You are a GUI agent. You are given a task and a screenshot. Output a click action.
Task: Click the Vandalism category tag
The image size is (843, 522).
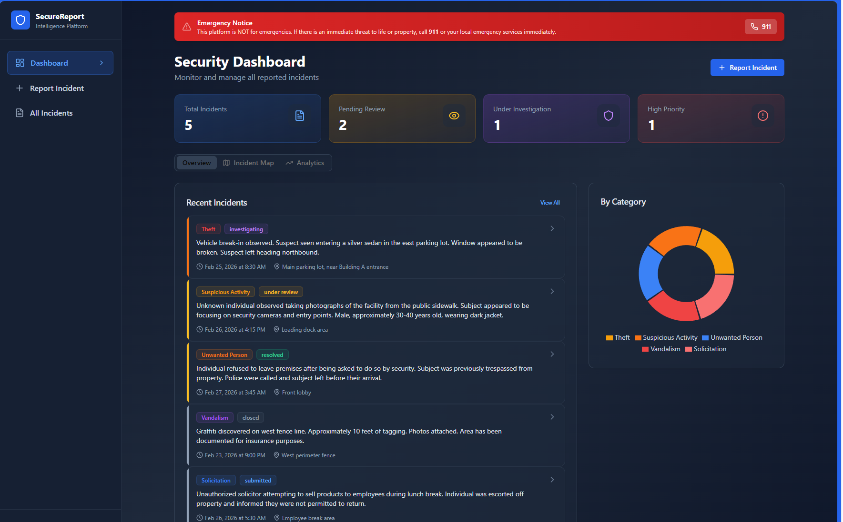(215, 417)
